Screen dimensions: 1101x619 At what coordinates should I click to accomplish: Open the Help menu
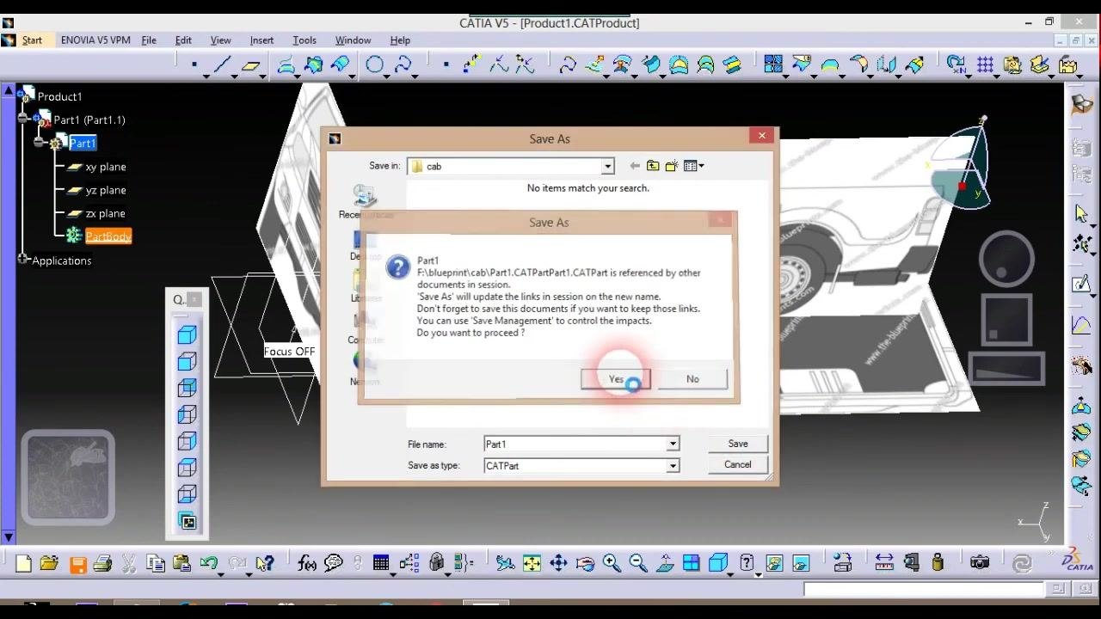point(400,40)
